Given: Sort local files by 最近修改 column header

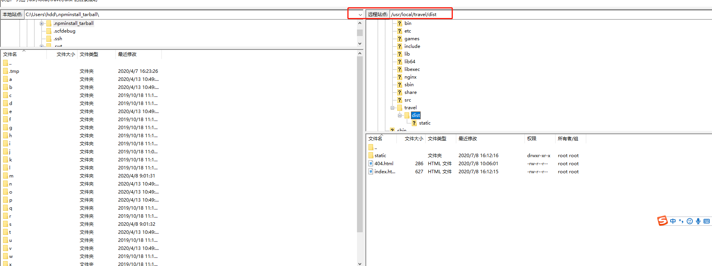Looking at the screenshot, I should [x=138, y=54].
